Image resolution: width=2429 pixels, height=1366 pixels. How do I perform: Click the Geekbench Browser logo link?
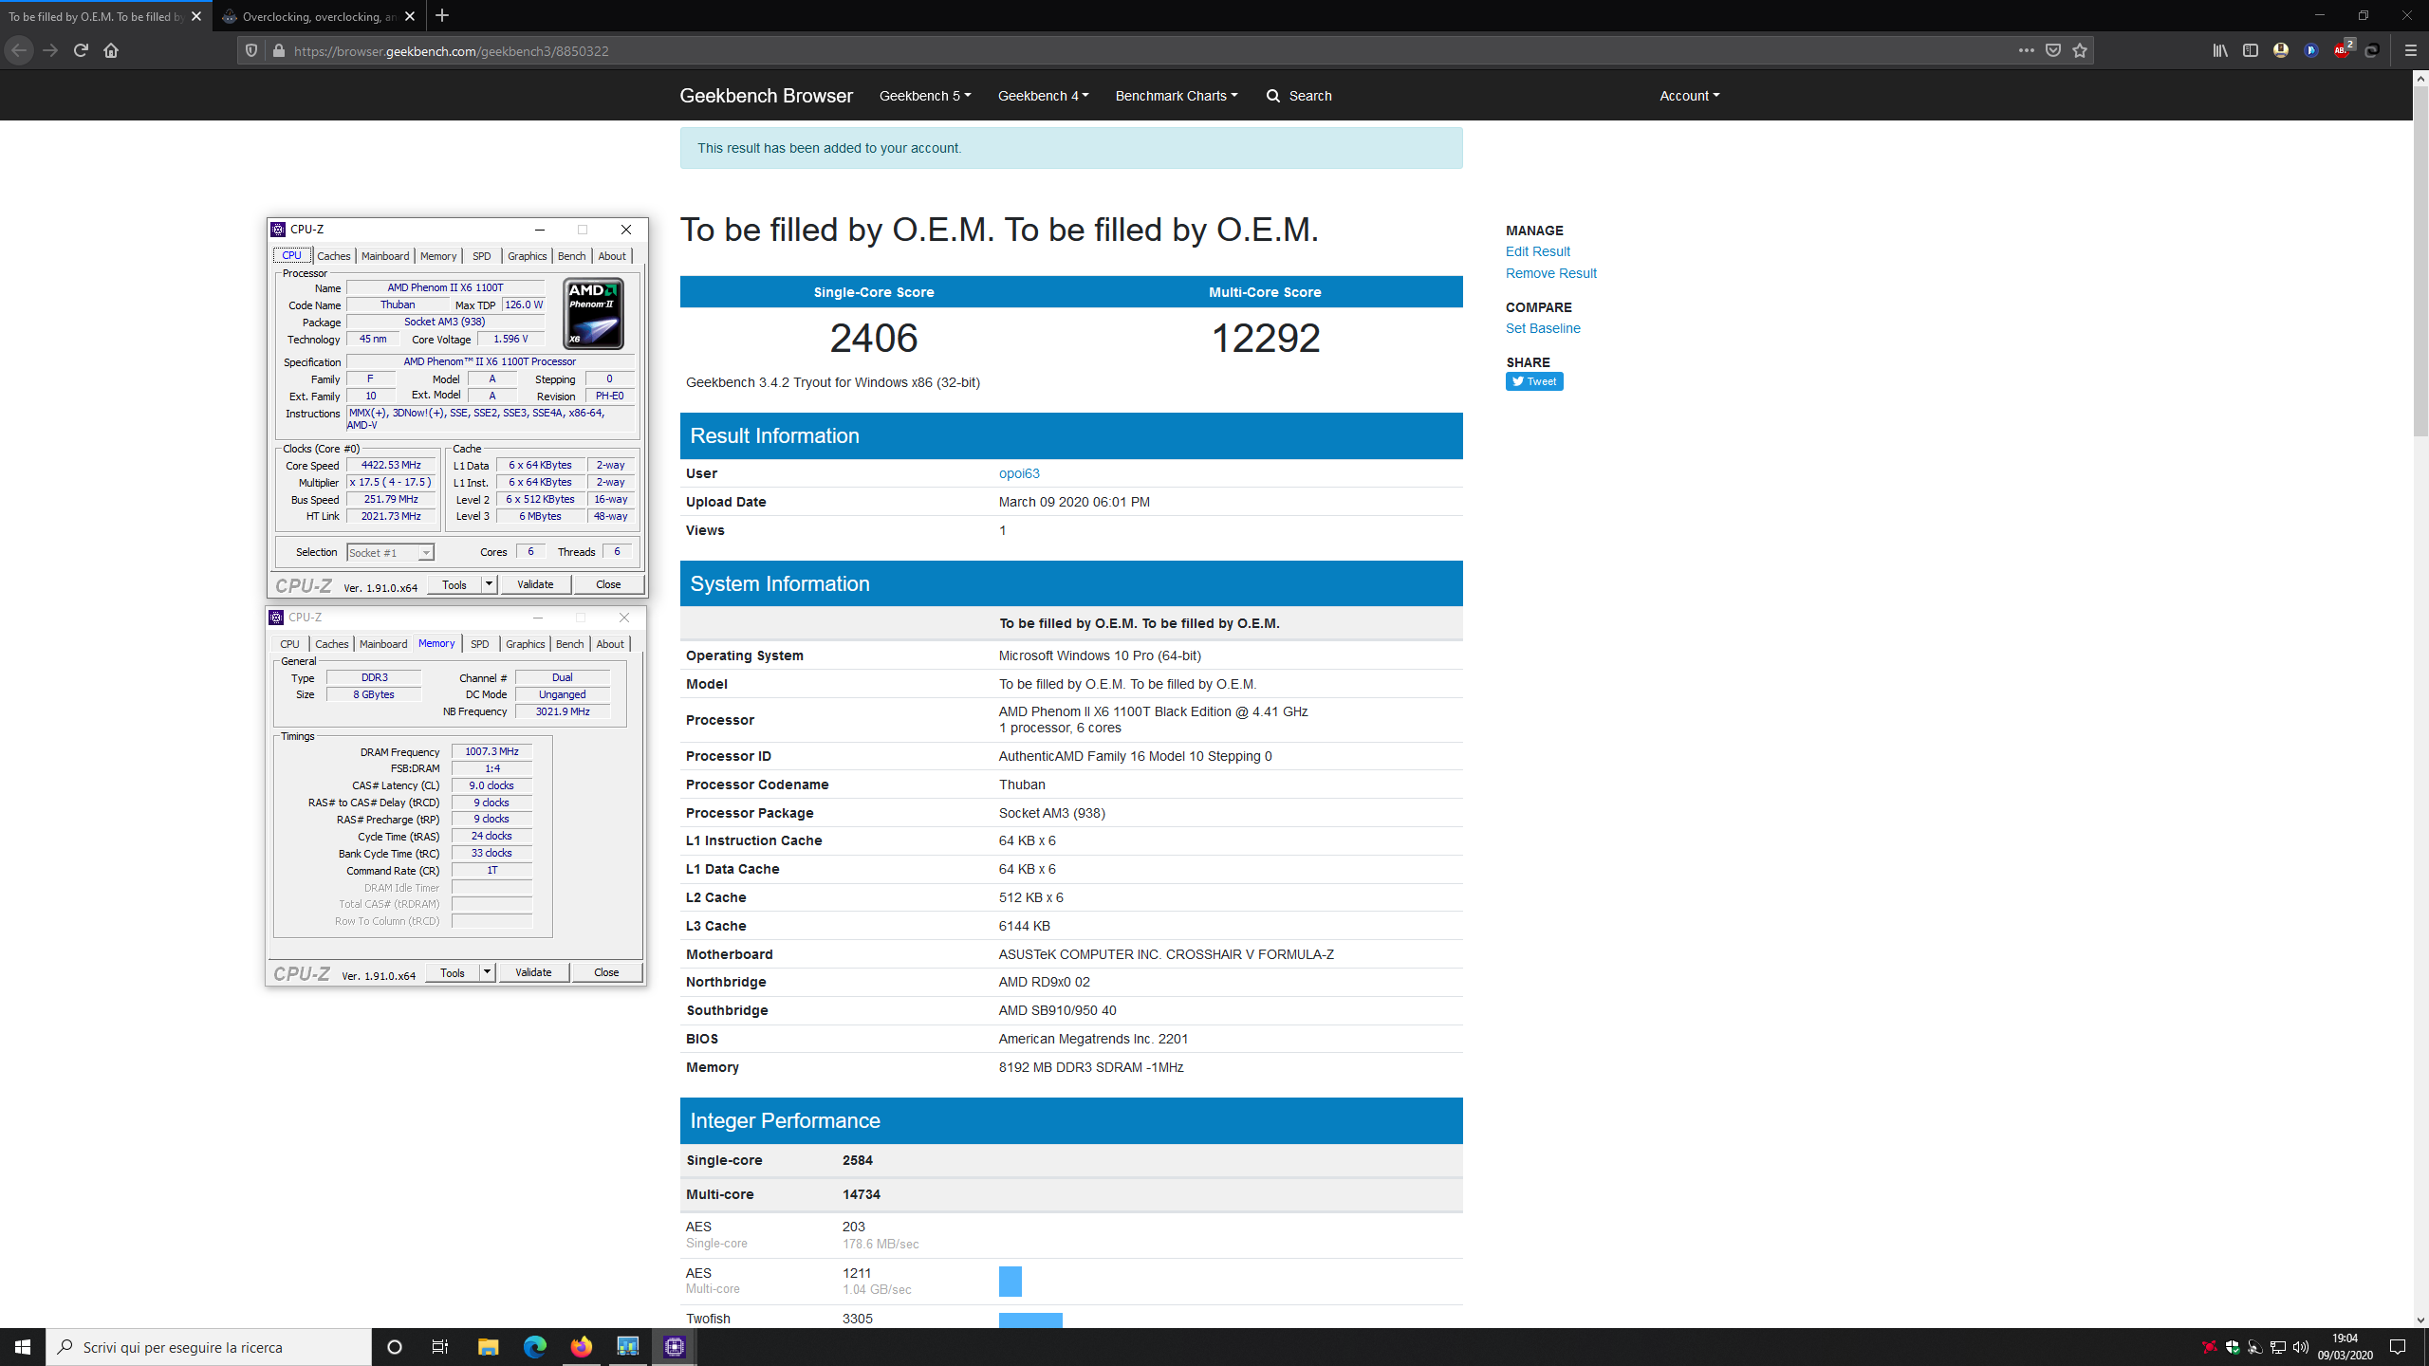766,96
